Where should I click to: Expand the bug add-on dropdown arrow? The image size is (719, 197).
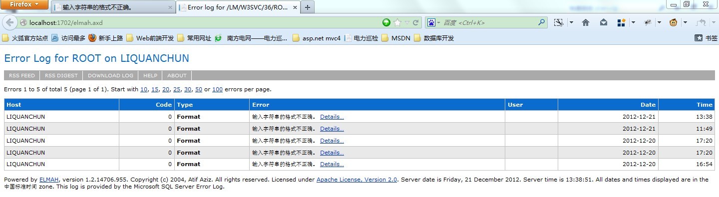(x=659, y=22)
